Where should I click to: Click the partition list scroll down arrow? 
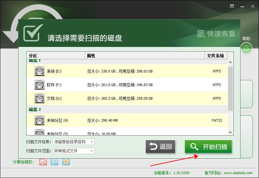(x=231, y=132)
